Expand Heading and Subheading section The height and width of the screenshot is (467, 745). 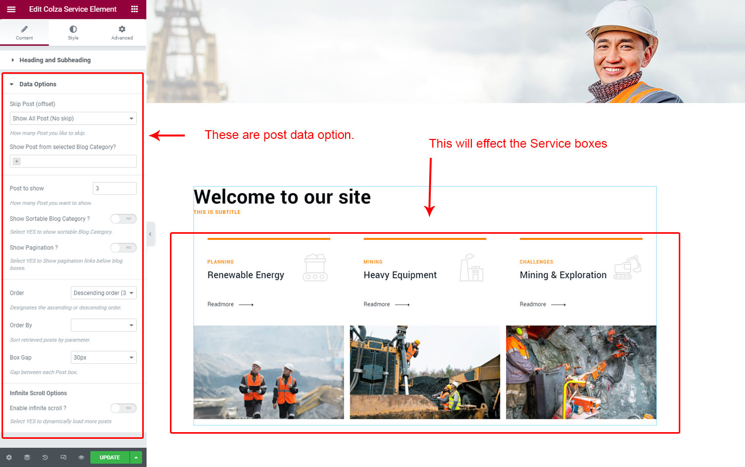coord(55,60)
